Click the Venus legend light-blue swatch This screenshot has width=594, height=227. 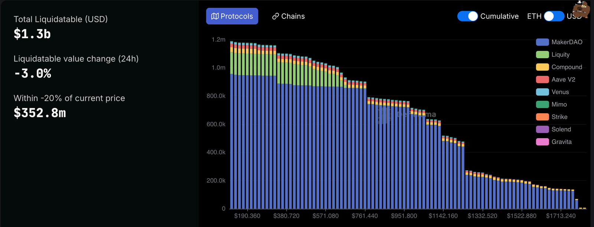pos(542,92)
